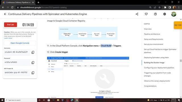The image size is (182, 102).
Task: Click the heart favorite icon
Action: pyautogui.click(x=146, y=14)
